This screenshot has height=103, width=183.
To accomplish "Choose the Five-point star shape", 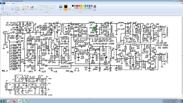I will click(x=40, y=10).
